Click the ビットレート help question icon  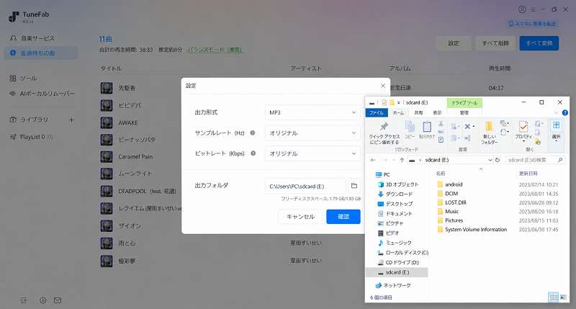(x=253, y=153)
